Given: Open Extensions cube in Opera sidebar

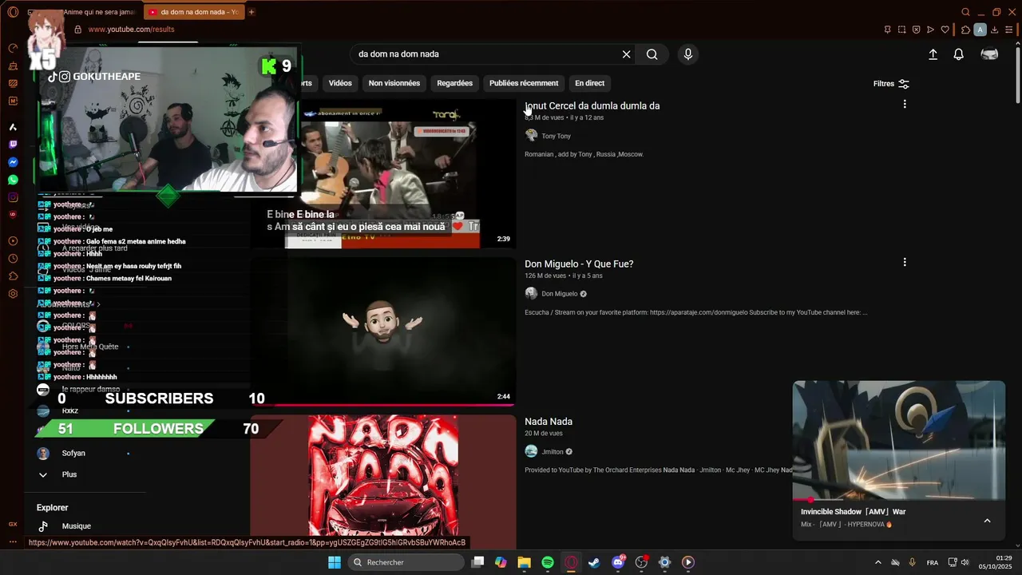Looking at the screenshot, I should (x=13, y=276).
